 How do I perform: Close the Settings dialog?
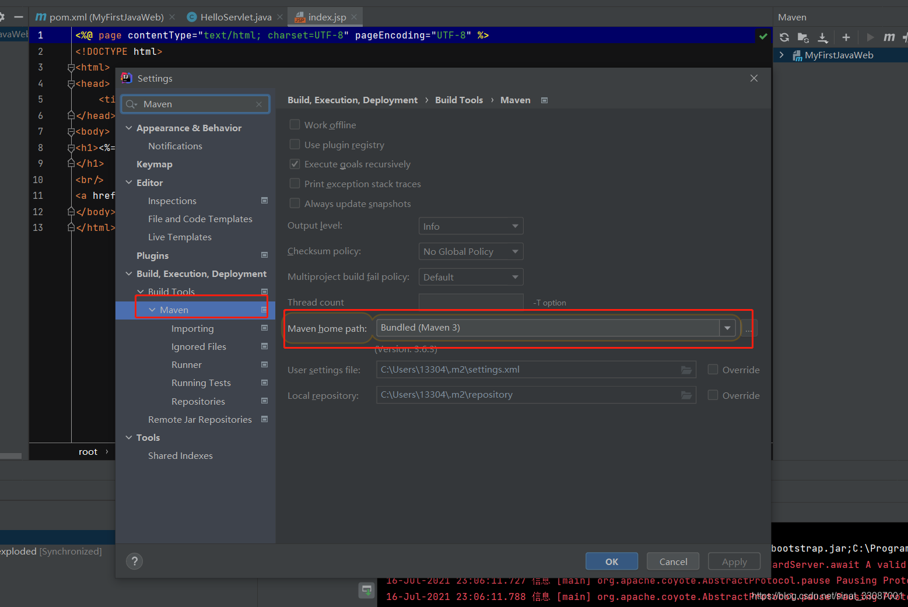[x=754, y=78]
